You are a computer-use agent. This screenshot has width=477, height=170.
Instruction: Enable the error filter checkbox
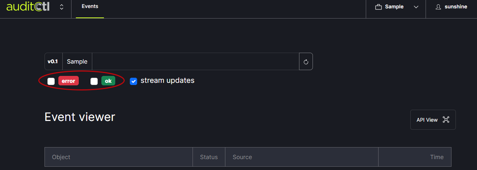pos(51,81)
